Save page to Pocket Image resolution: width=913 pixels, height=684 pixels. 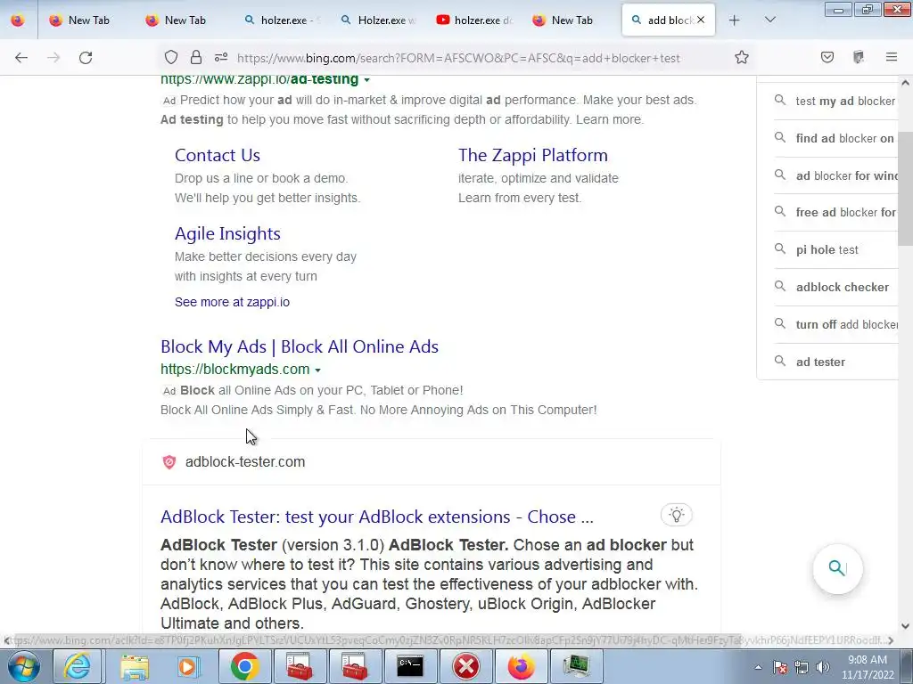(827, 57)
